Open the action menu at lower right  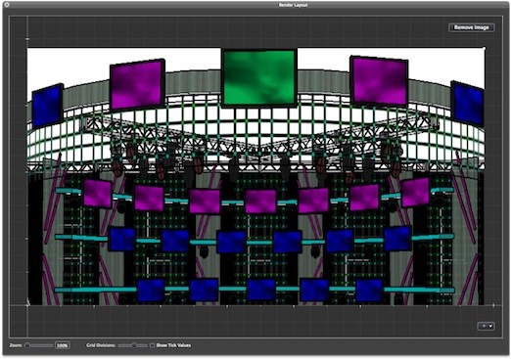coord(487,326)
